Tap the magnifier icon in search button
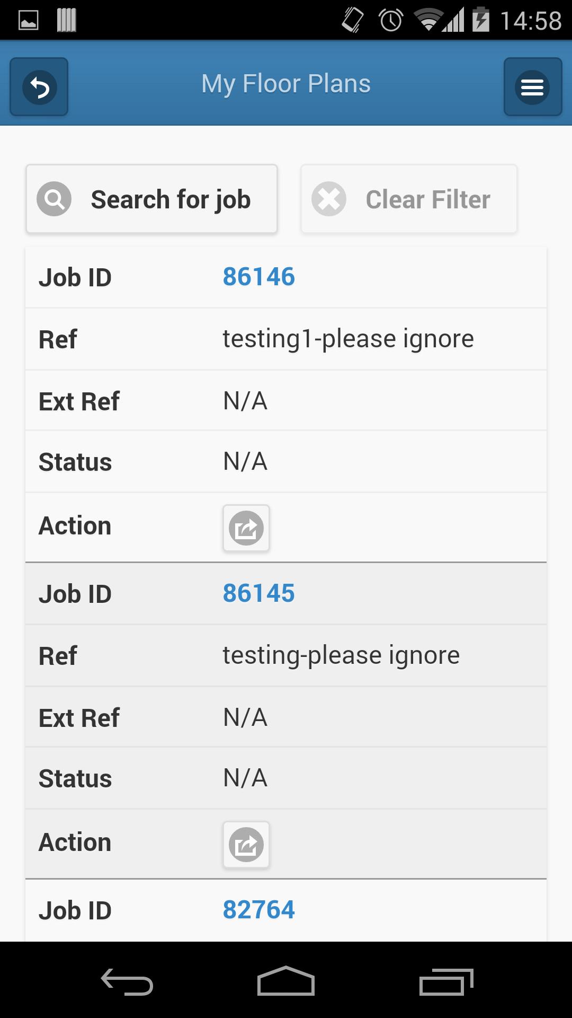572x1018 pixels. [x=54, y=199]
